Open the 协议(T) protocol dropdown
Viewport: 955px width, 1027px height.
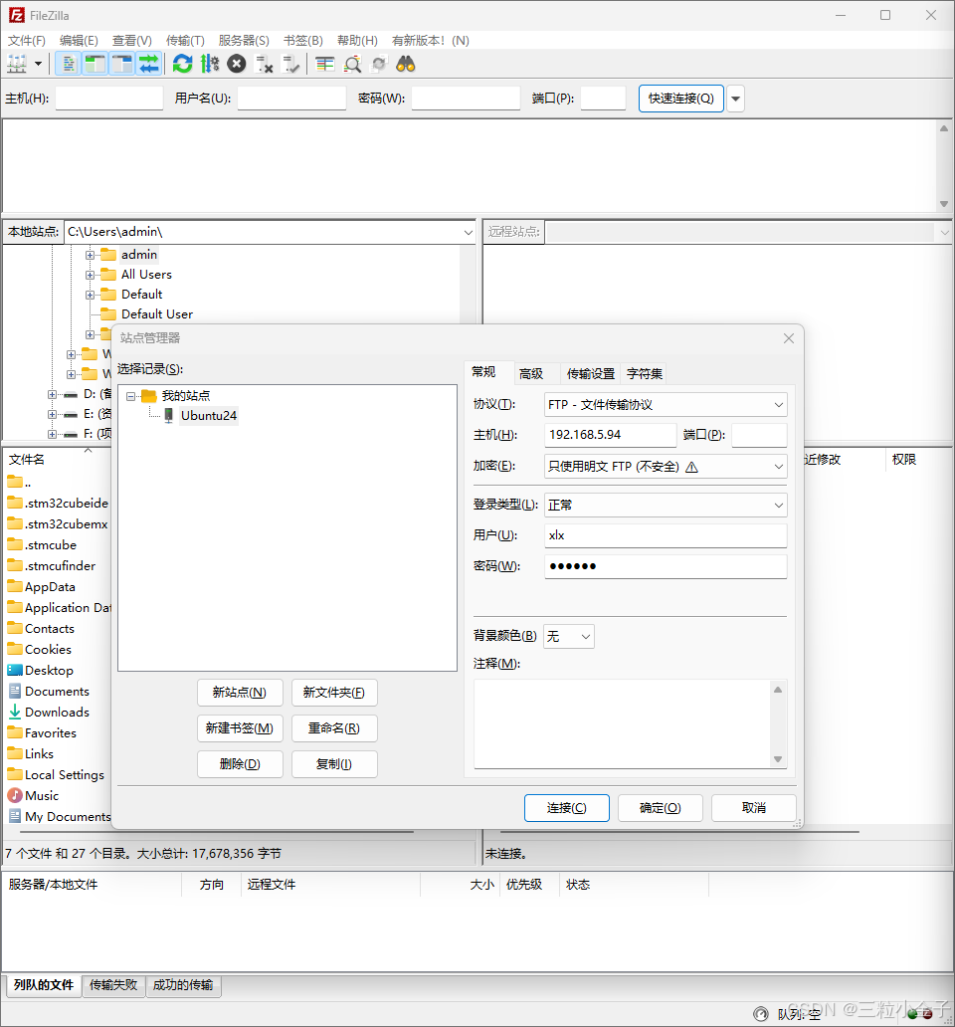(x=666, y=405)
